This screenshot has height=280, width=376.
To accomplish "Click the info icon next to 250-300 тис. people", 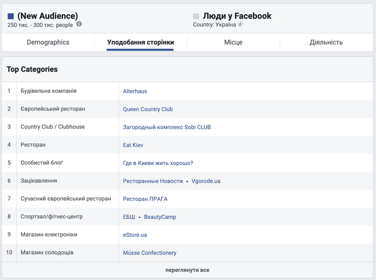I will pos(79,24).
